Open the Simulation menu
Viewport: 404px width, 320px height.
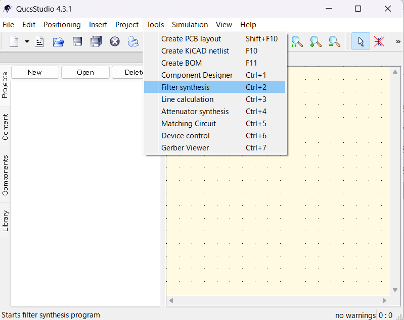(190, 25)
